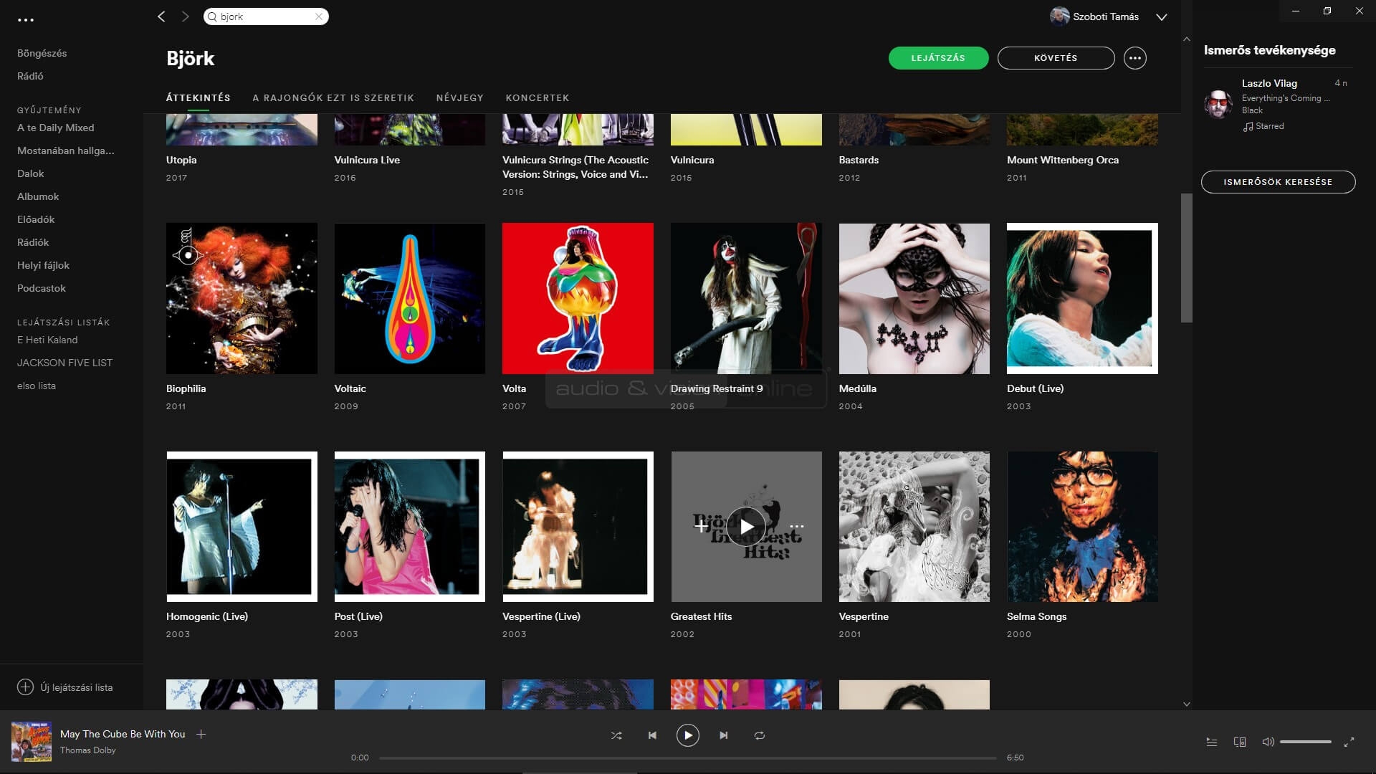Open Podcastok in the sidebar
1376x774 pixels.
pyautogui.click(x=42, y=288)
